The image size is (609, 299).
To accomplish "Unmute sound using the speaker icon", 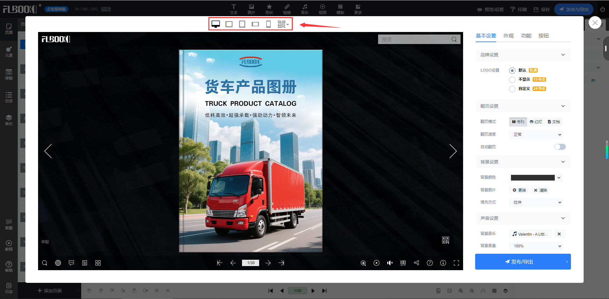I will coord(390,263).
